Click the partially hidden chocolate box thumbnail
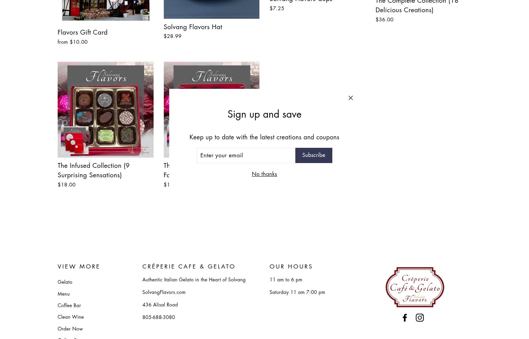The width and height of the screenshot is (529, 339). click(x=211, y=75)
